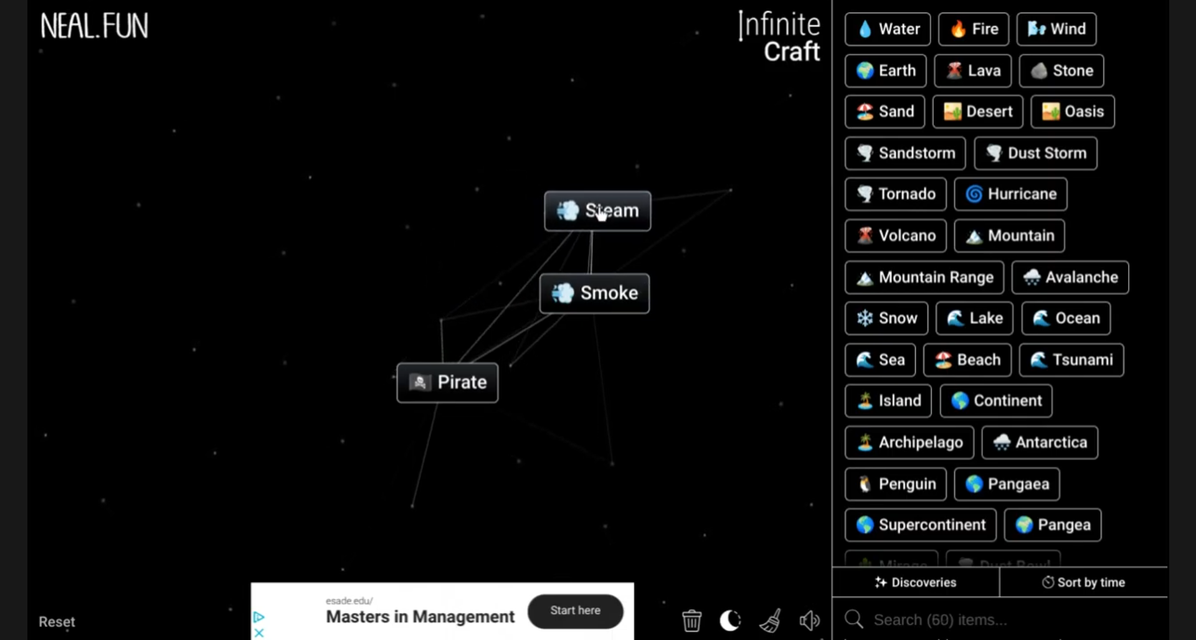Choose the Penguin element
This screenshot has height=640, width=1196.
coord(896,484)
